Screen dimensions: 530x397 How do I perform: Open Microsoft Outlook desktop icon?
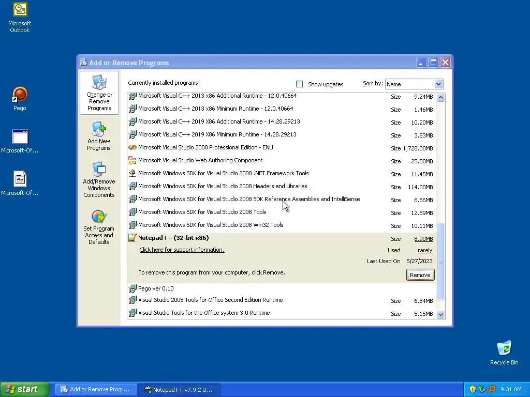[x=20, y=9]
